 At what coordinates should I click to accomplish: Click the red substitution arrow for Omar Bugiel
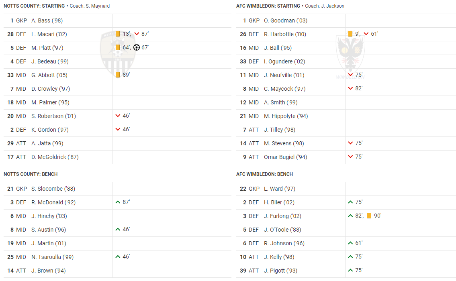tap(350, 157)
